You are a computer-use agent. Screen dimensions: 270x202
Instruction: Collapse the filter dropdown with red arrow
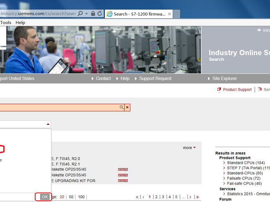point(48,124)
